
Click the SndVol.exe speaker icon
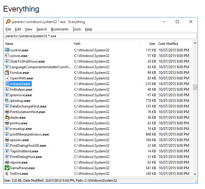click(7, 174)
